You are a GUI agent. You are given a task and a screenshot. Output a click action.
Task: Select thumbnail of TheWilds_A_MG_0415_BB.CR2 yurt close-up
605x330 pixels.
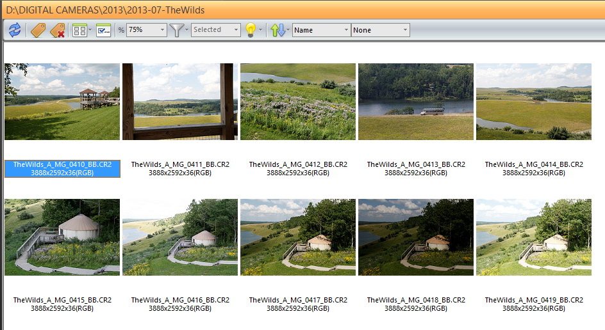(62, 237)
